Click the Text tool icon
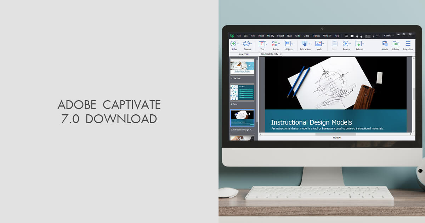The height and width of the screenshot is (223, 425). coord(262,43)
